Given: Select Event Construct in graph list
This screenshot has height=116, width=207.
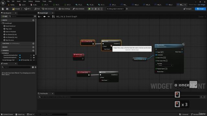Looking at the screenshot, I should [10, 26].
